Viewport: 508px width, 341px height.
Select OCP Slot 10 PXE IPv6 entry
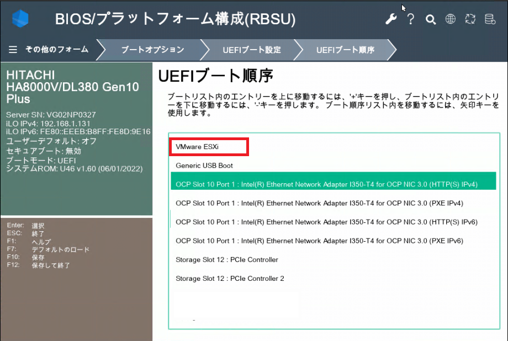click(x=334, y=241)
